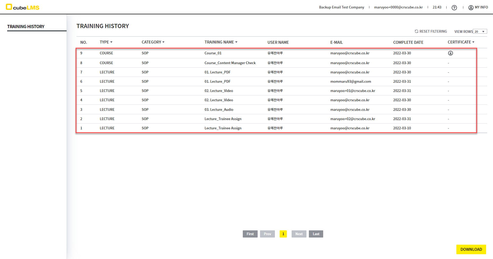This screenshot has width=493, height=259.
Task: Click the 03. Lecture_Audio training row
Action: [219, 109]
